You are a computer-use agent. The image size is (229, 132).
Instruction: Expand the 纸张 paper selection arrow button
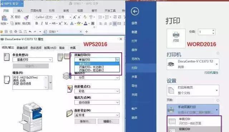click(50, 82)
